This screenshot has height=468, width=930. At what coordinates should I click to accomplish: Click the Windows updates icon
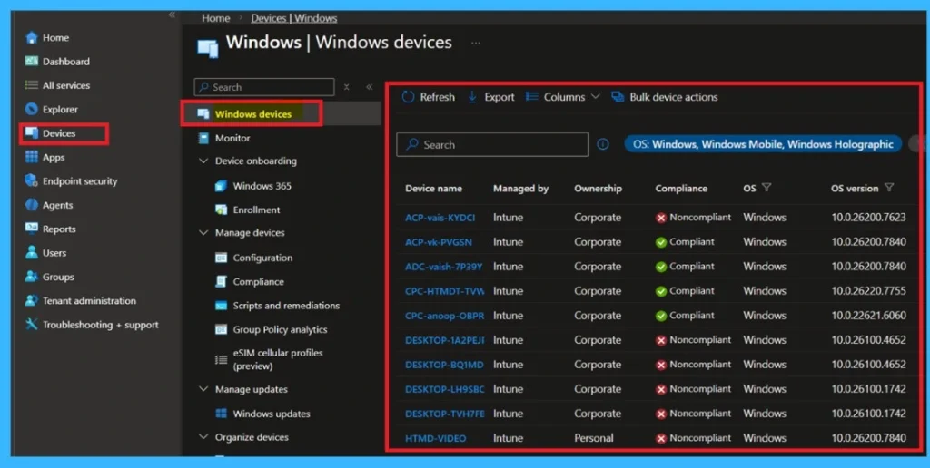point(221,414)
